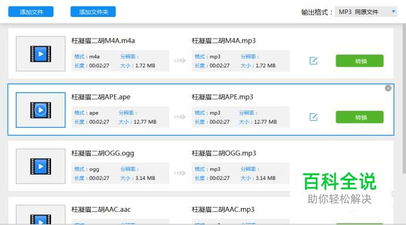406x225 pixels.
Task: Click source size 12.77 MB of APE file
Action: point(145,122)
